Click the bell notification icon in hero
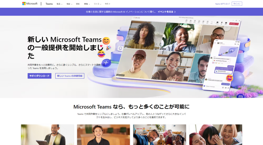Screen dimensions: 263x145 tap(120, 48)
